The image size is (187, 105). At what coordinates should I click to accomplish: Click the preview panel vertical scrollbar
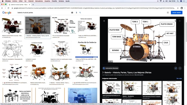(x=185, y=41)
